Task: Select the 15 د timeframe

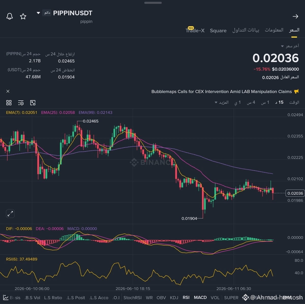Action: point(279,102)
